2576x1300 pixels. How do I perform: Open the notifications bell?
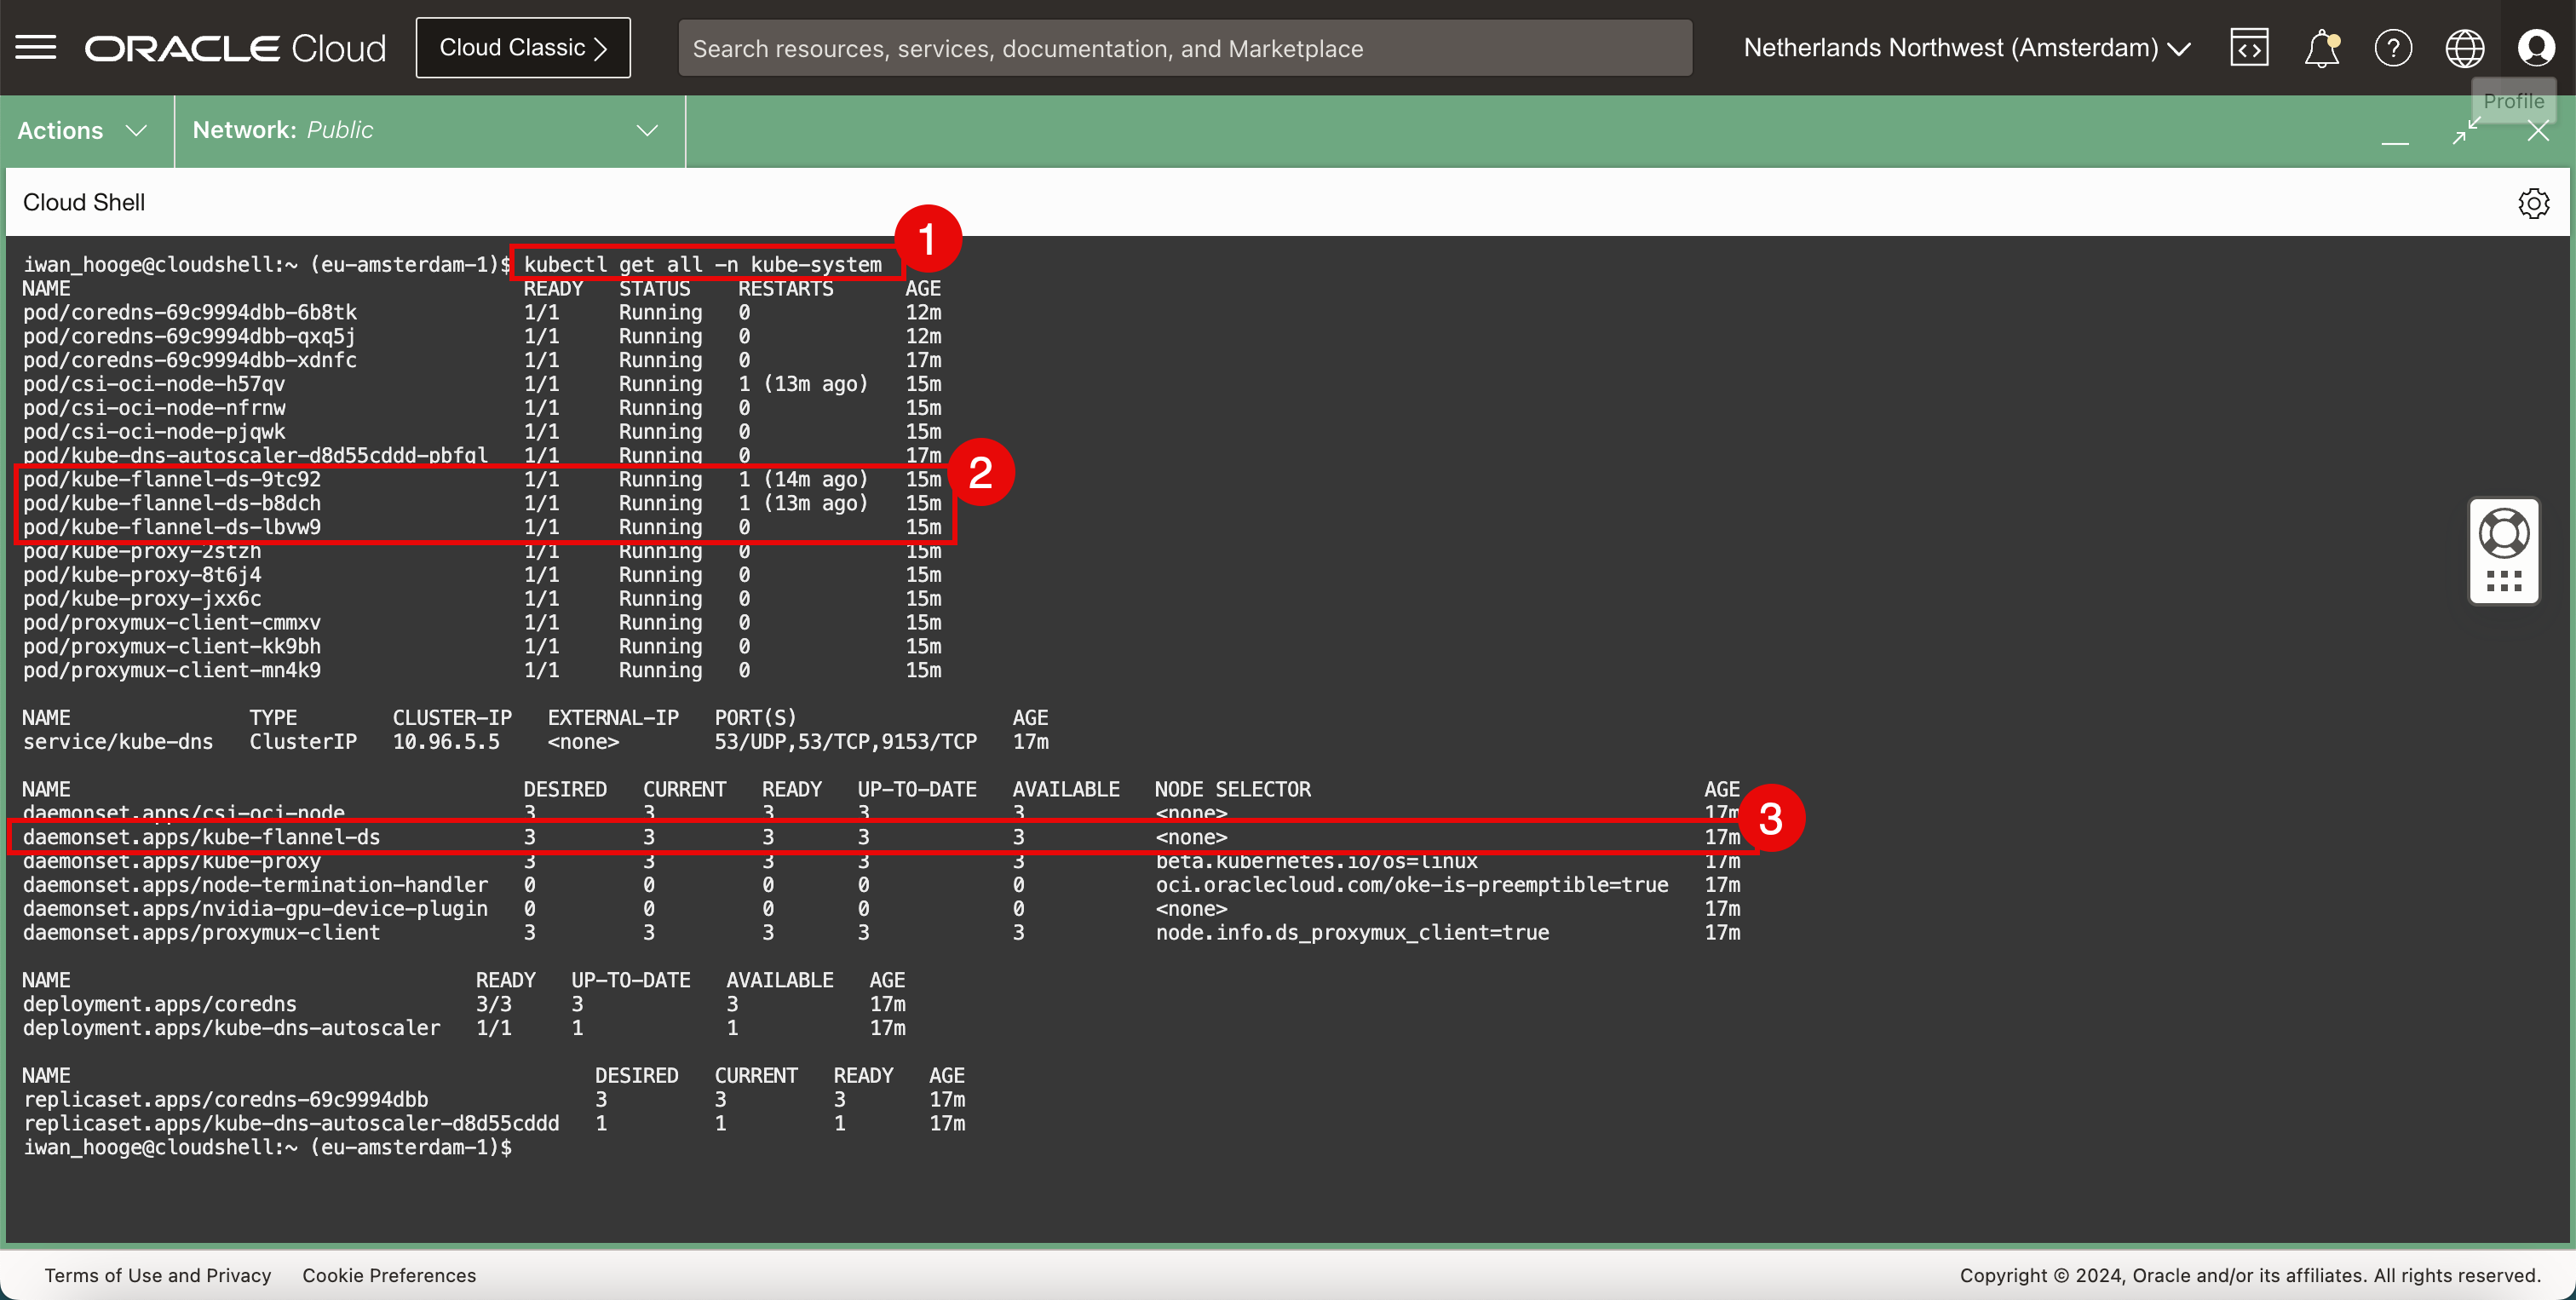(x=2321, y=47)
